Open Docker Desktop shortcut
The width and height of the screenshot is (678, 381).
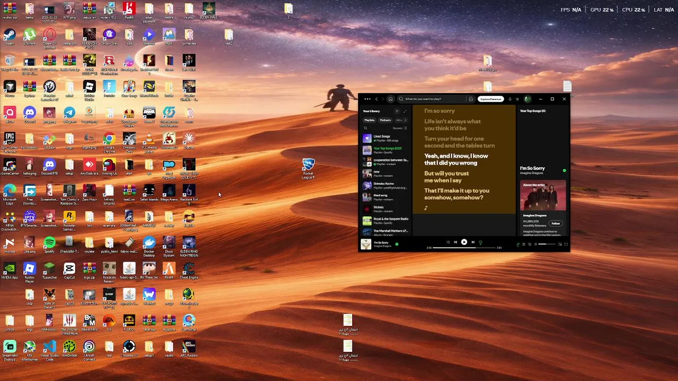point(149,246)
